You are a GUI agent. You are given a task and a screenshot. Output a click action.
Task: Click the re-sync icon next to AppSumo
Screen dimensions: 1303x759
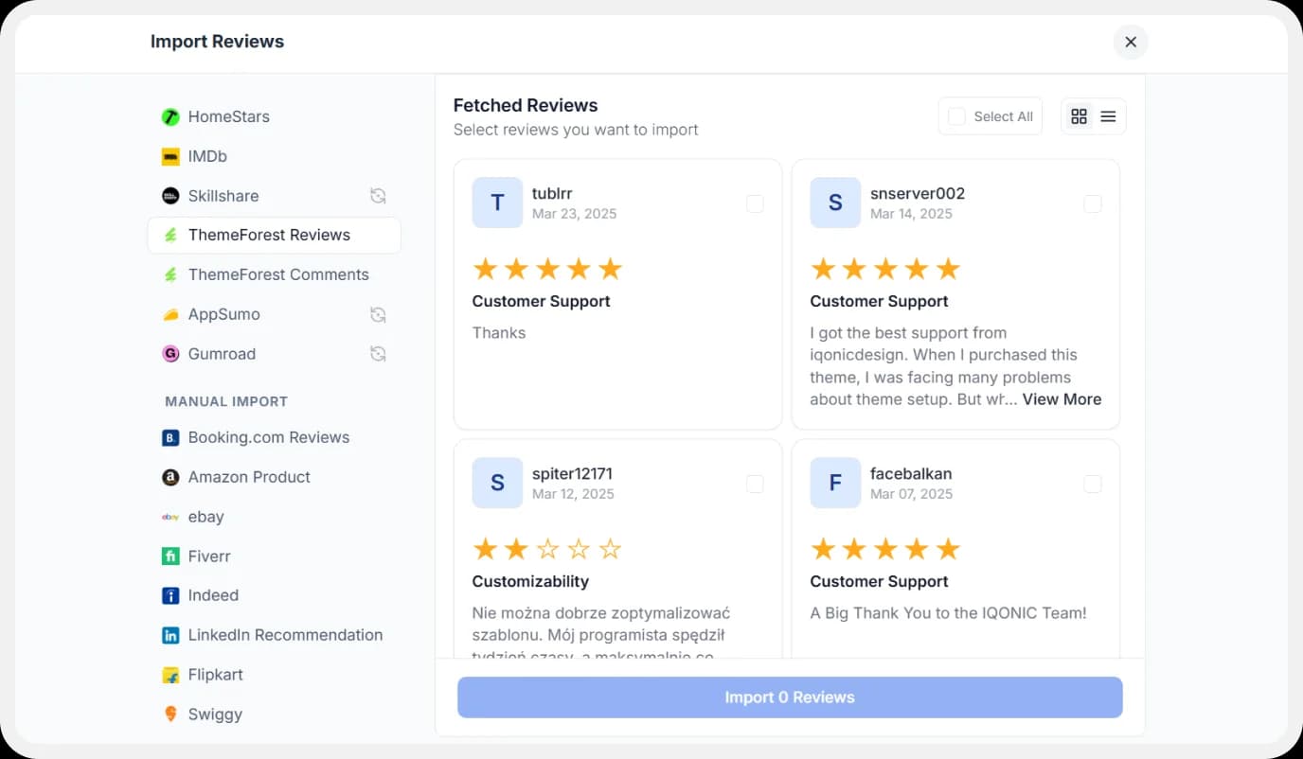pyautogui.click(x=378, y=313)
